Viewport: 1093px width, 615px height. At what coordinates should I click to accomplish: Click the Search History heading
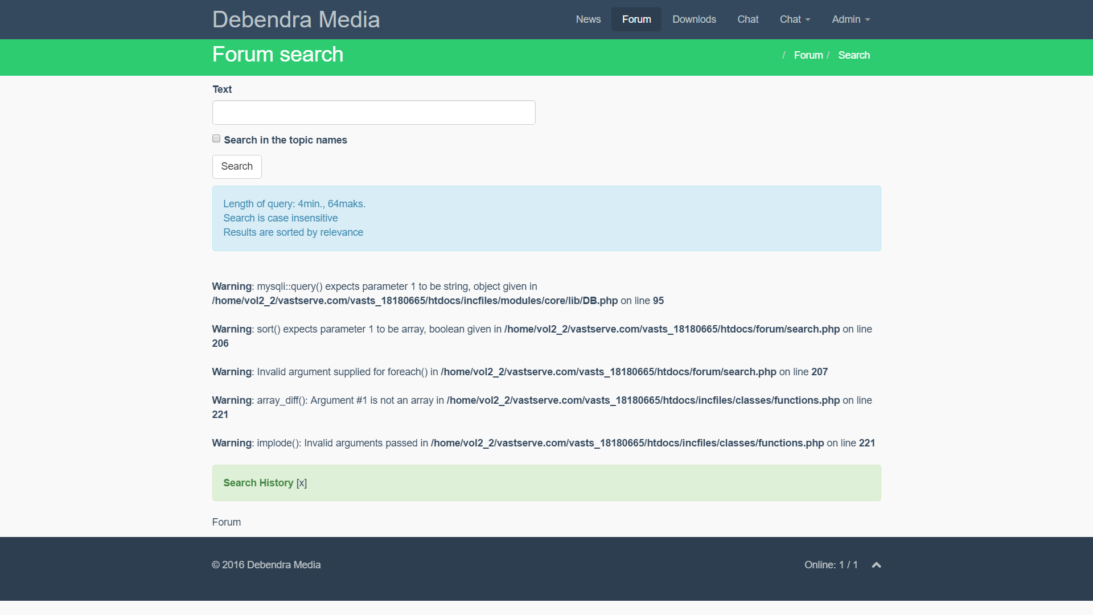(x=258, y=483)
